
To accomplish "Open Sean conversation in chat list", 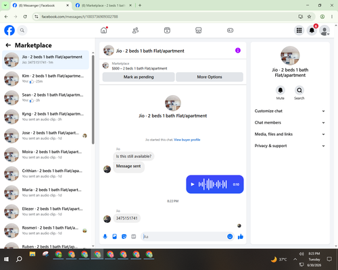I will (x=45, y=98).
